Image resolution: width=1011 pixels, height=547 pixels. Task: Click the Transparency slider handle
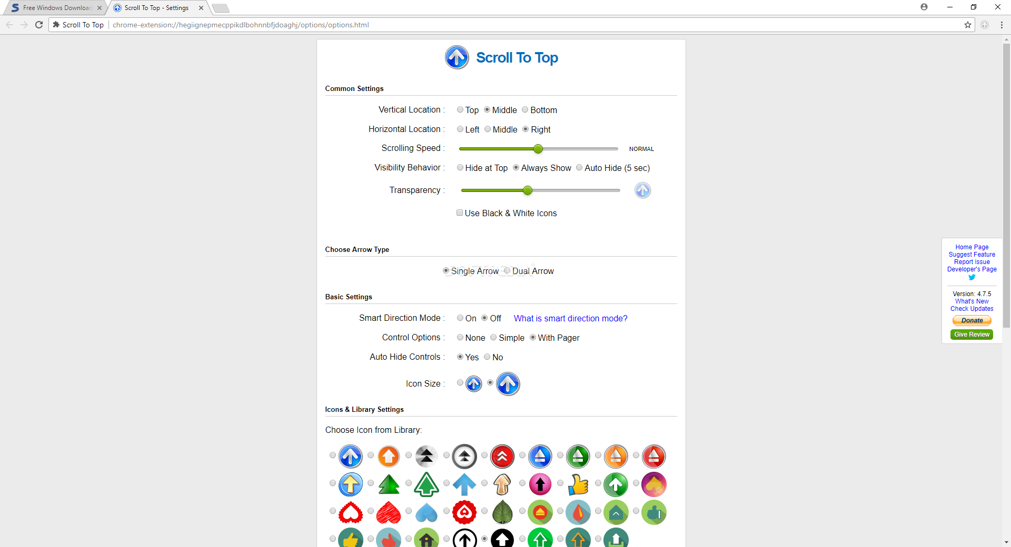pos(527,190)
